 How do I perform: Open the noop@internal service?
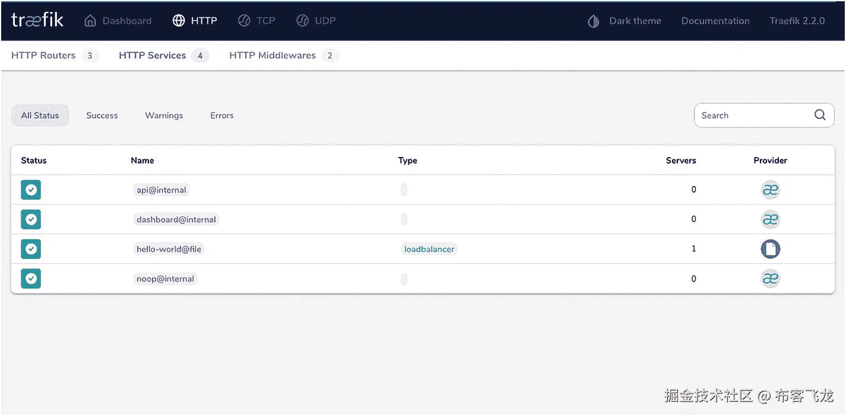(x=165, y=279)
